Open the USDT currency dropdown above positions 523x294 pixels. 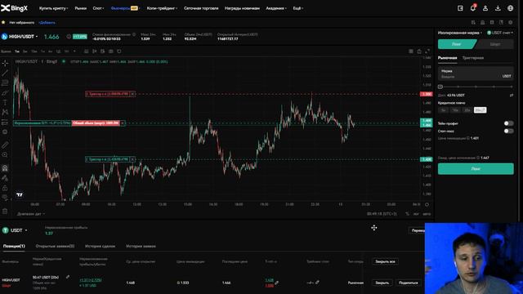15,230
